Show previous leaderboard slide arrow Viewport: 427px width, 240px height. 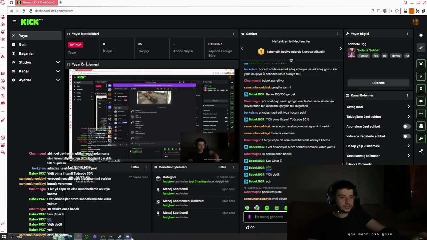242,49
